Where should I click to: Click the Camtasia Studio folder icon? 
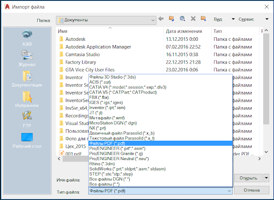(x=61, y=55)
